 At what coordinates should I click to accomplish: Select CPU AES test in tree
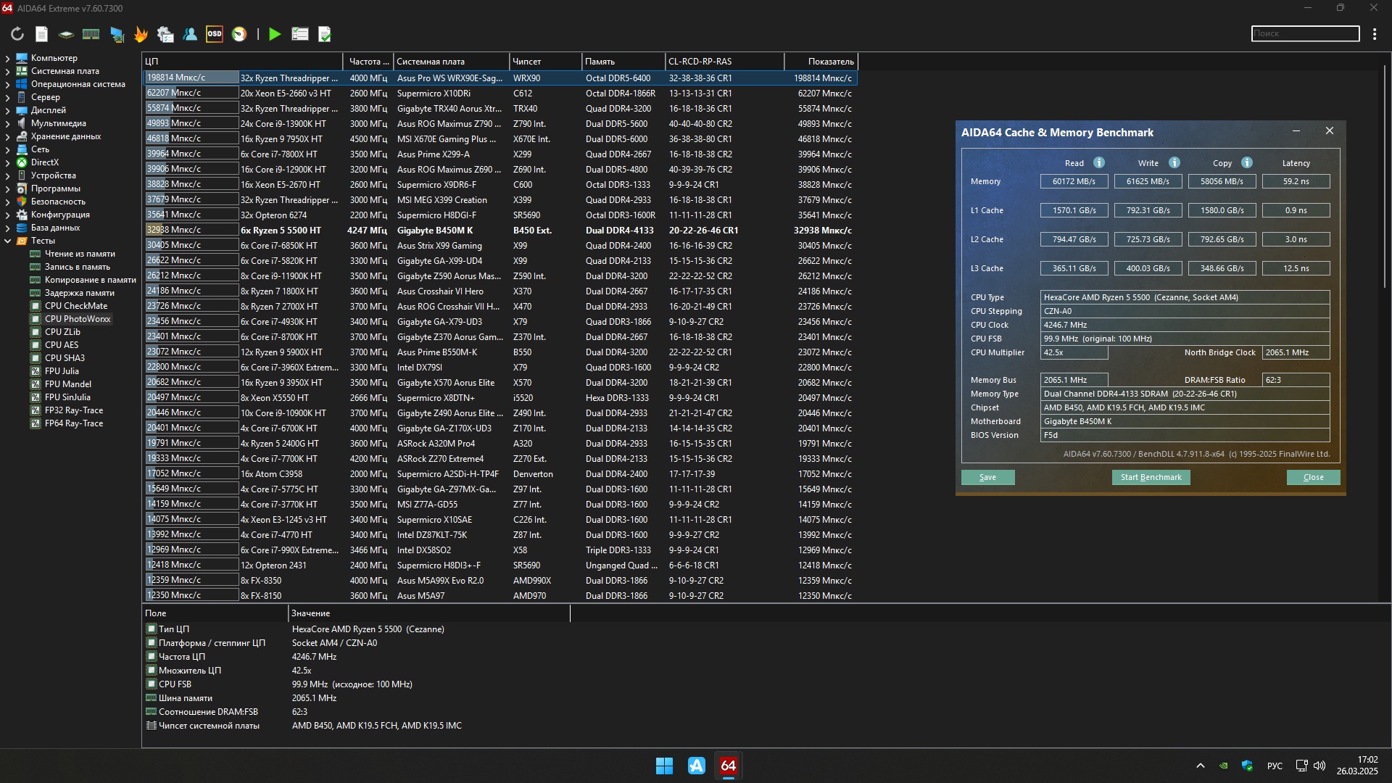point(62,345)
